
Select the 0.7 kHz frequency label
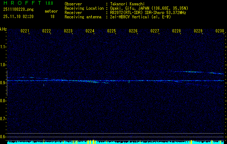click(x=3, y=118)
